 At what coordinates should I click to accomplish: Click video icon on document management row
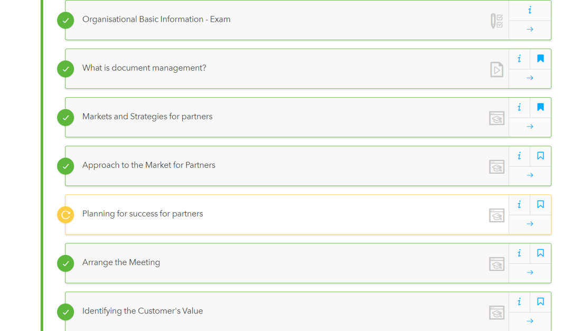(x=496, y=70)
